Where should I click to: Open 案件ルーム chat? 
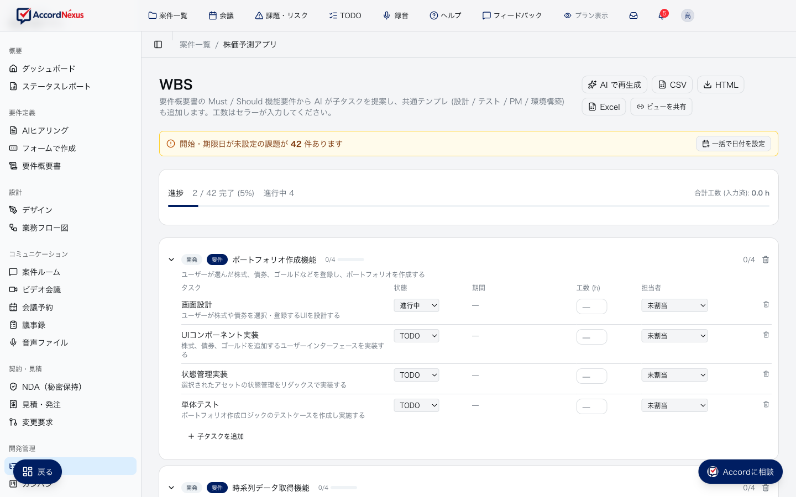coord(70,272)
